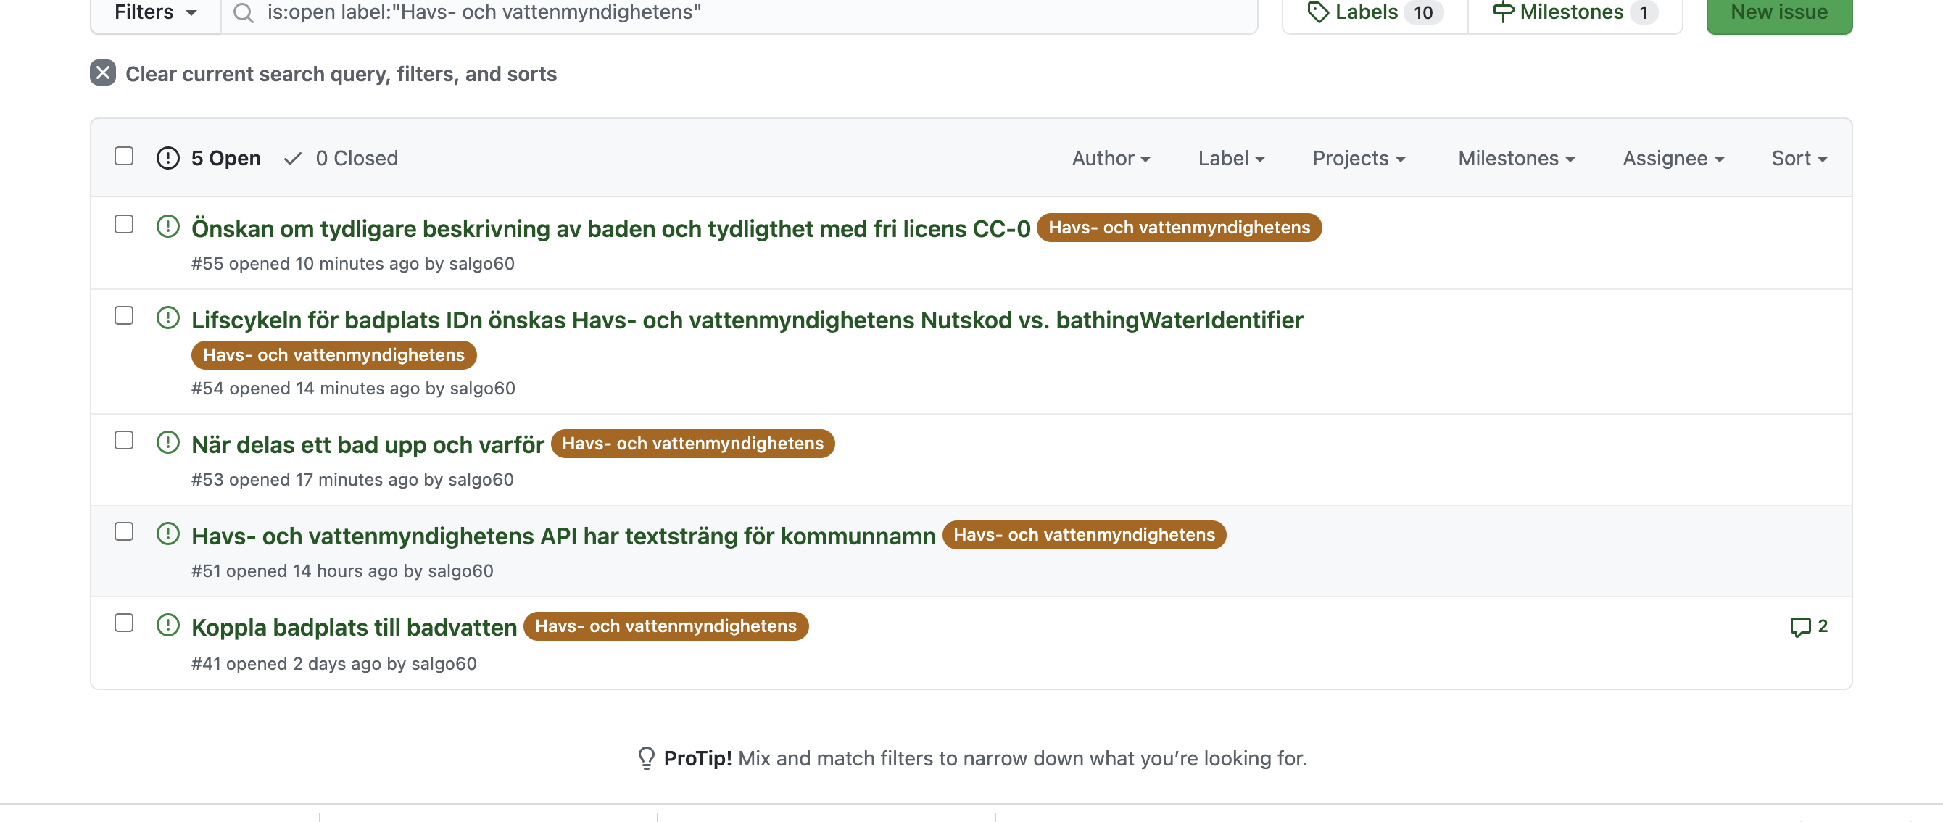Expand the Filters dropdown
Image resolution: width=1943 pixels, height=822 pixels.
155,12
